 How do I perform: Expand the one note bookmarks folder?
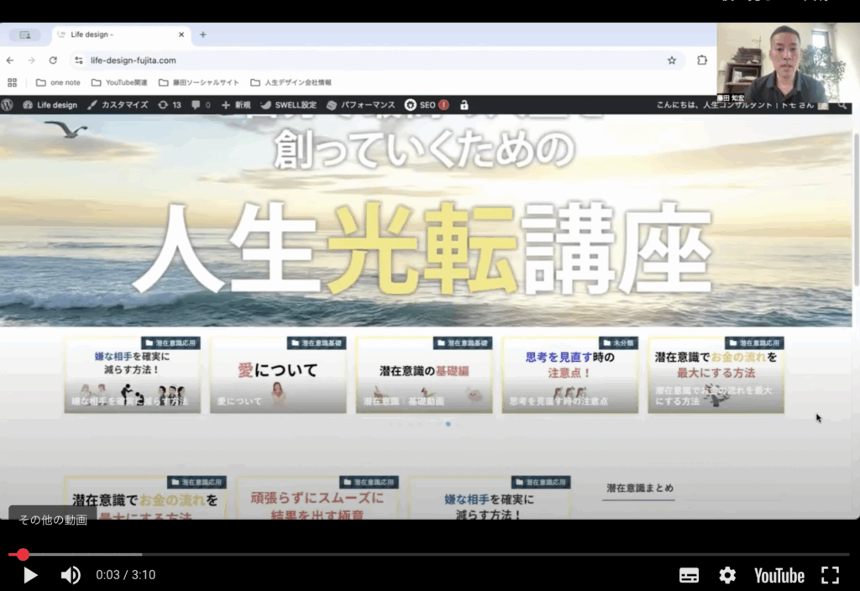tap(58, 82)
